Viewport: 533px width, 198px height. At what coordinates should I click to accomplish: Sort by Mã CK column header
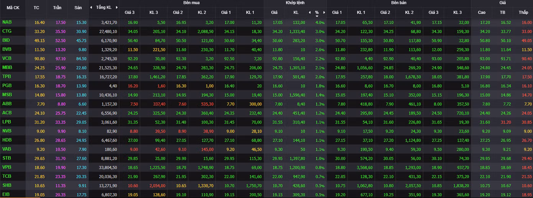(x=13, y=8)
